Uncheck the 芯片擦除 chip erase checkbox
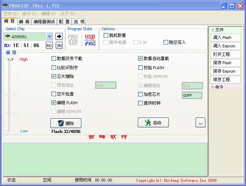Viewport: 246px width, 186px height. (54, 76)
